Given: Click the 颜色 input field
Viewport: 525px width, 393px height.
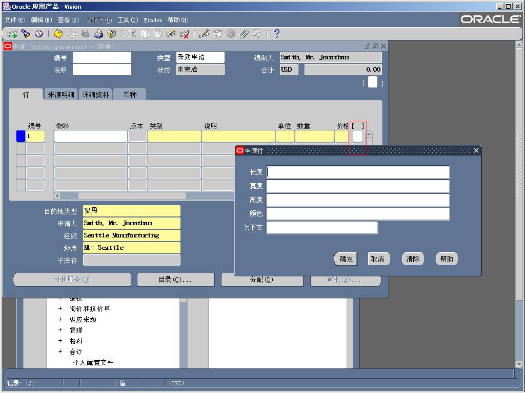Looking at the screenshot, I should (x=357, y=214).
